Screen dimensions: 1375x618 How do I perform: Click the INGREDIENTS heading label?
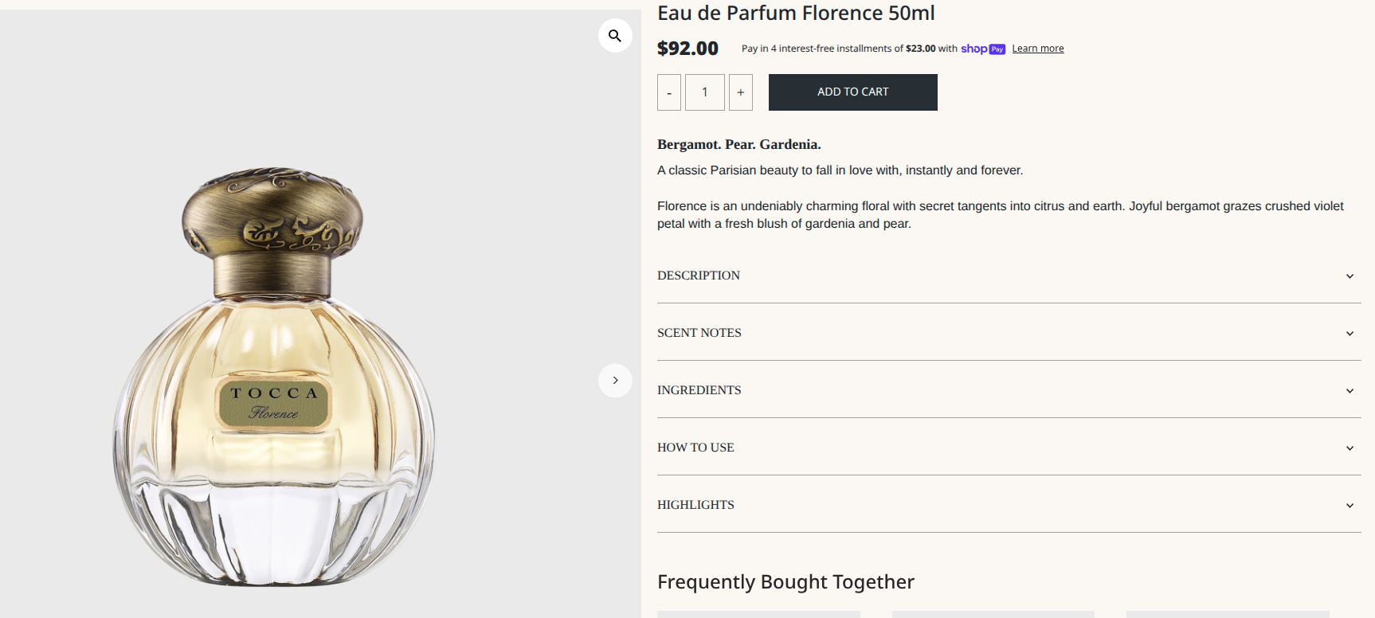[699, 390]
